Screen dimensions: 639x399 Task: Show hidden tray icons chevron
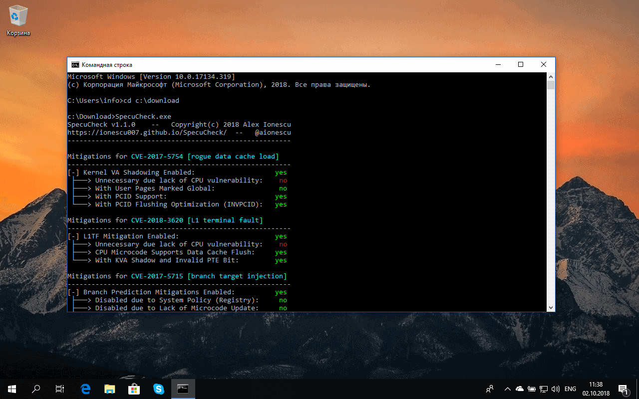(508, 389)
